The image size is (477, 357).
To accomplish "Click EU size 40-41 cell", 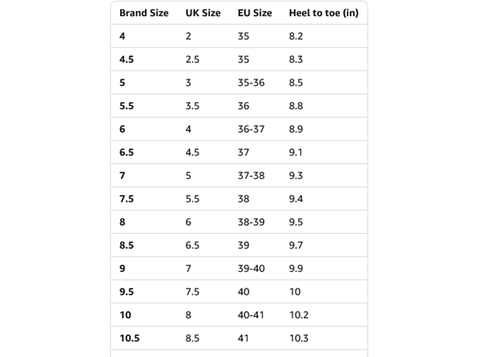I will coord(251,315).
